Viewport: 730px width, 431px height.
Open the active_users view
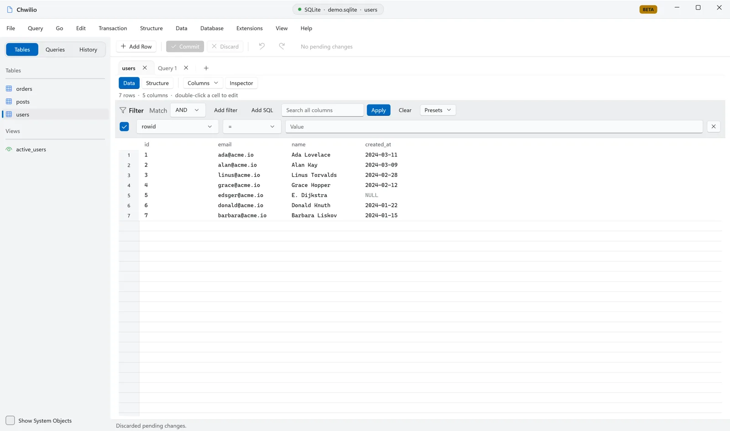click(x=55, y=149)
